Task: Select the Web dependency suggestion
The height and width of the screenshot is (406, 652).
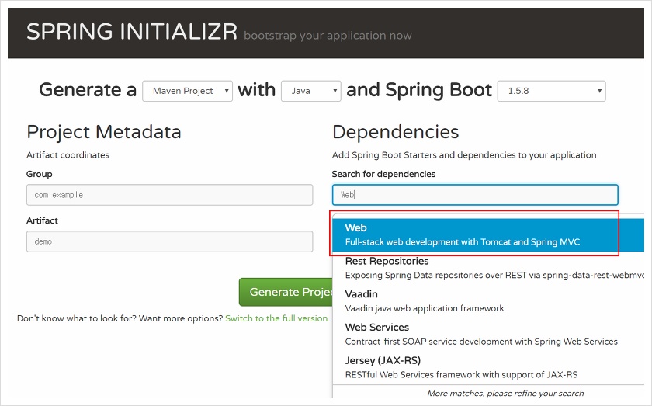Action: 488,235
